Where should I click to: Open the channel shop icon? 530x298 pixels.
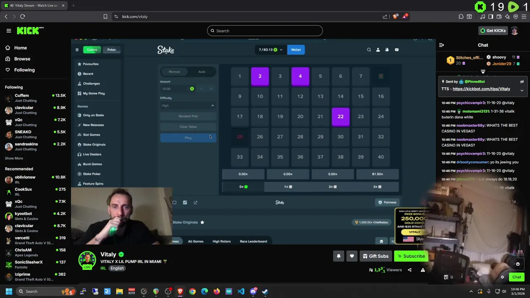point(446,277)
